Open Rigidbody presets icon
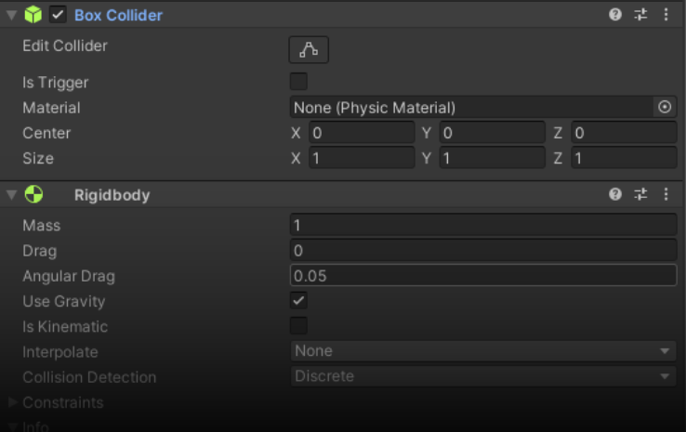This screenshot has height=432, width=686. pos(640,193)
